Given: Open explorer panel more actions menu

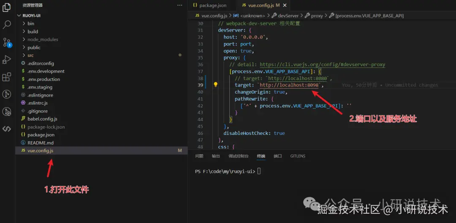Looking at the screenshot, I should (x=180, y=5).
